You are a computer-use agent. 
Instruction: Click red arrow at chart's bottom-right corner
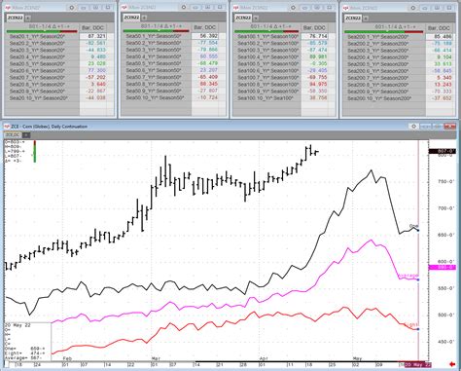pos(453,363)
